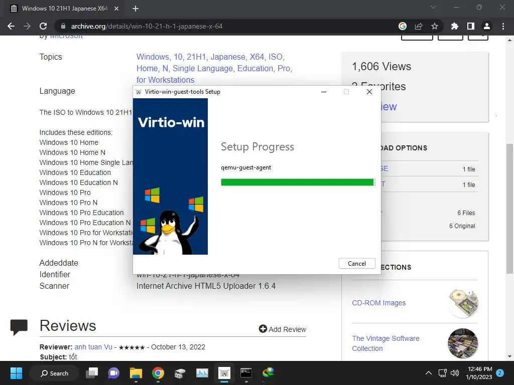514x385 pixels.
Task: Cancel the Virtio-win guest tools setup
Action: coord(357,264)
